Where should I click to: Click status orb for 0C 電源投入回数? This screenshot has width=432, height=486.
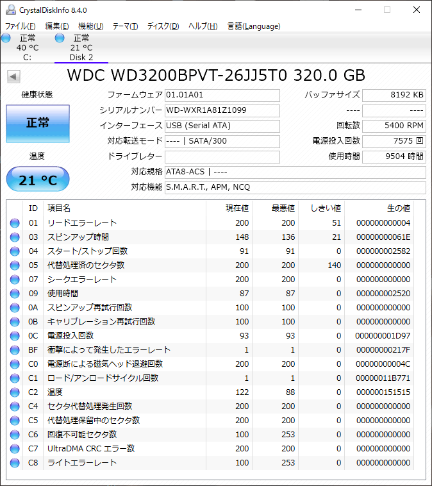click(x=15, y=336)
